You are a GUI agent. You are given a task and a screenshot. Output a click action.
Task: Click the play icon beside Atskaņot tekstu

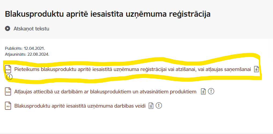point(8,29)
